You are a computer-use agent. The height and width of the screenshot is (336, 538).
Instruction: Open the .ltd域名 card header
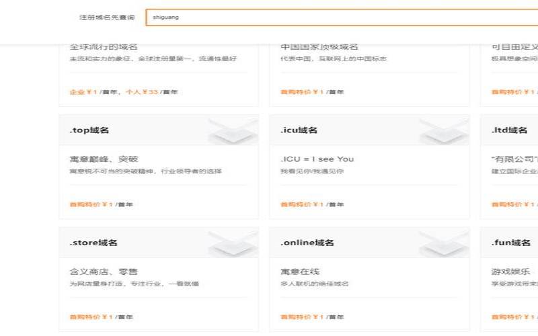(509, 130)
